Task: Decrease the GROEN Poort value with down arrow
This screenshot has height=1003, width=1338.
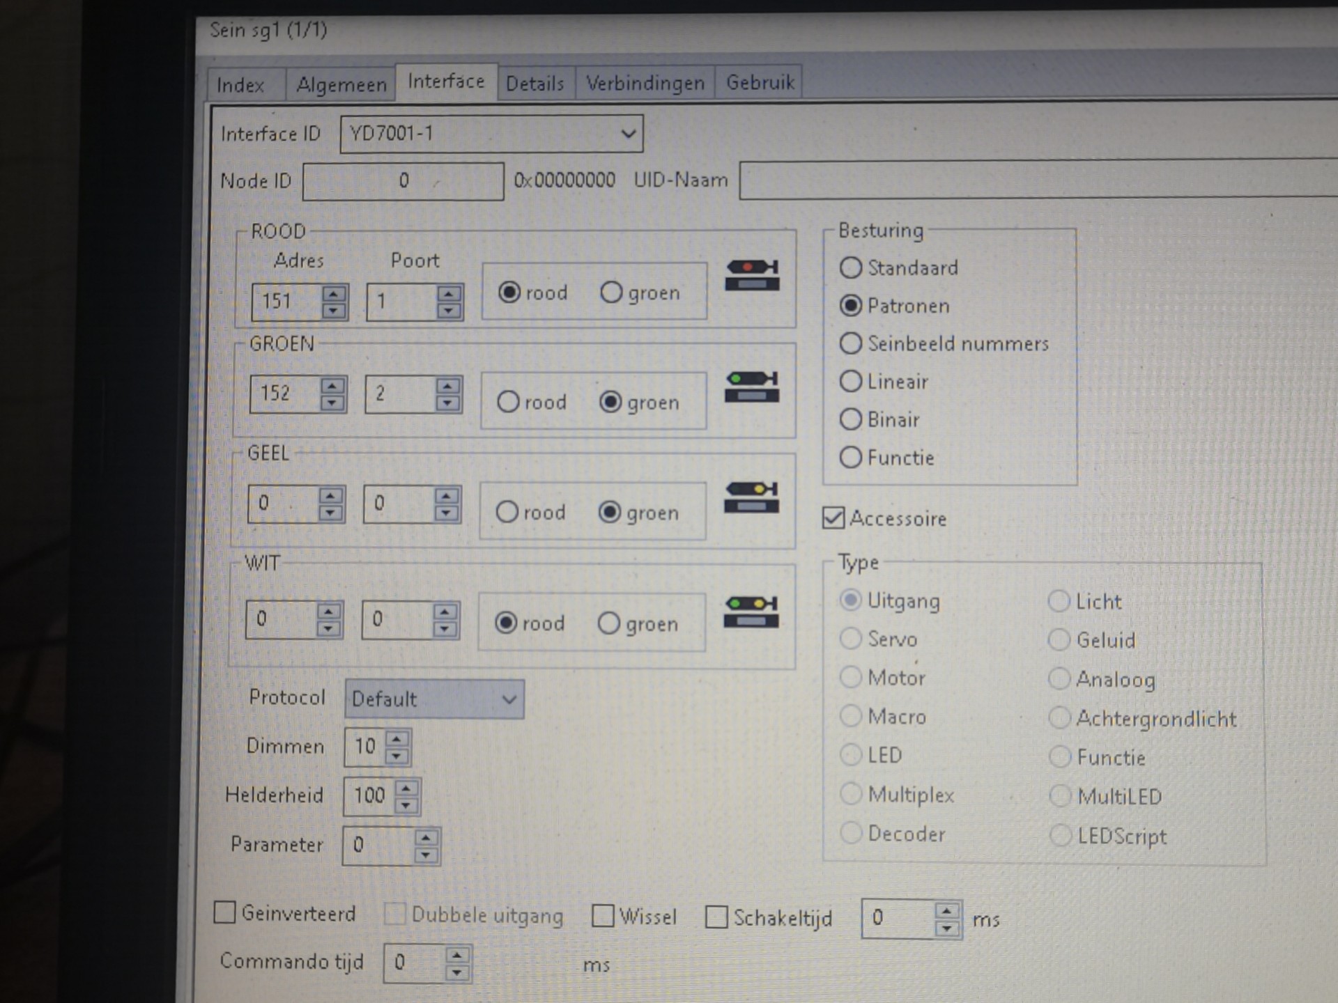Action: tap(448, 402)
